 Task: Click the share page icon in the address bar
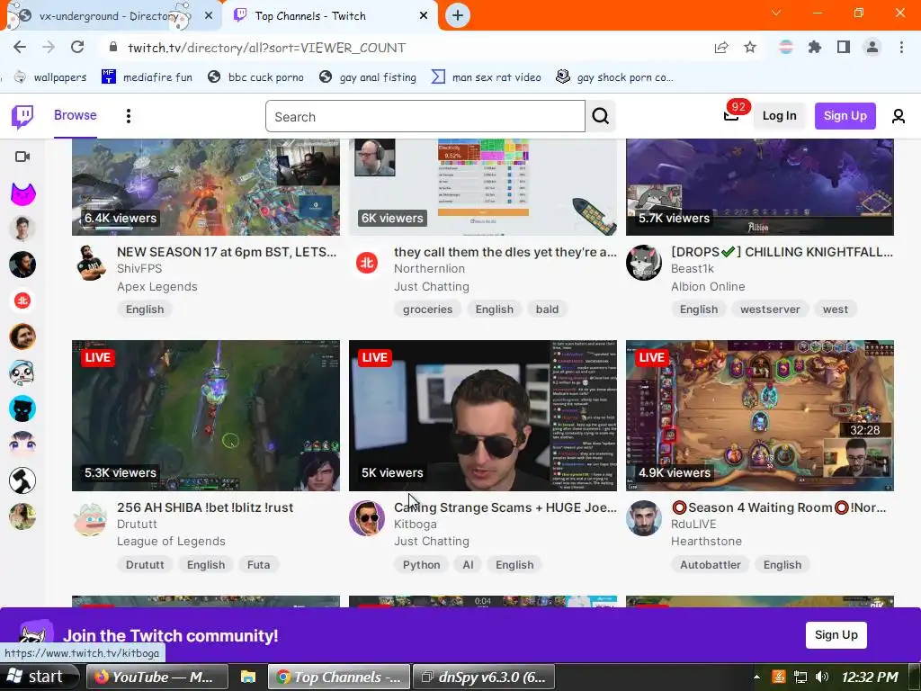pos(721,48)
